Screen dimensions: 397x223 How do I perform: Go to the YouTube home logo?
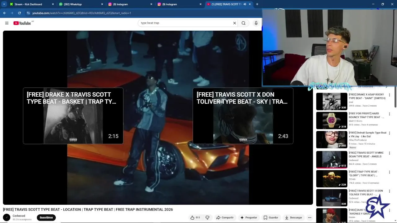click(x=22, y=23)
